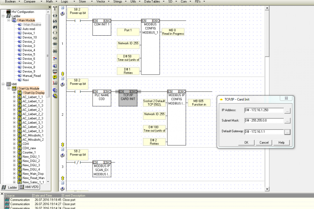314x209 pixels.
Task: Open the Strings menu
Action: click(118, 1)
